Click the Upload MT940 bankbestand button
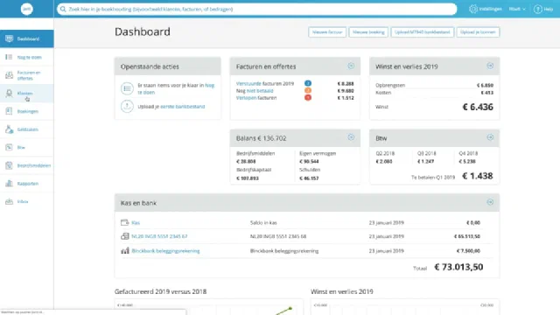560x315 pixels. [422, 32]
